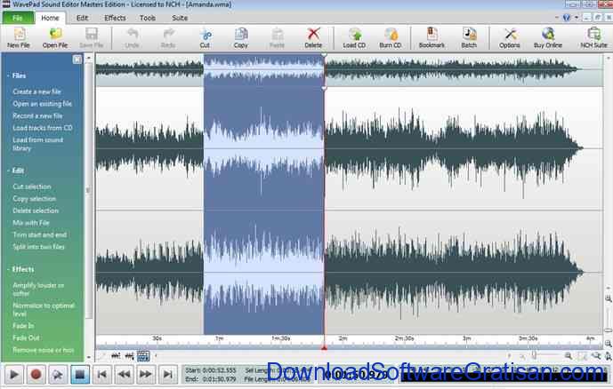Click the second waveform view icon below timeline

click(x=129, y=356)
